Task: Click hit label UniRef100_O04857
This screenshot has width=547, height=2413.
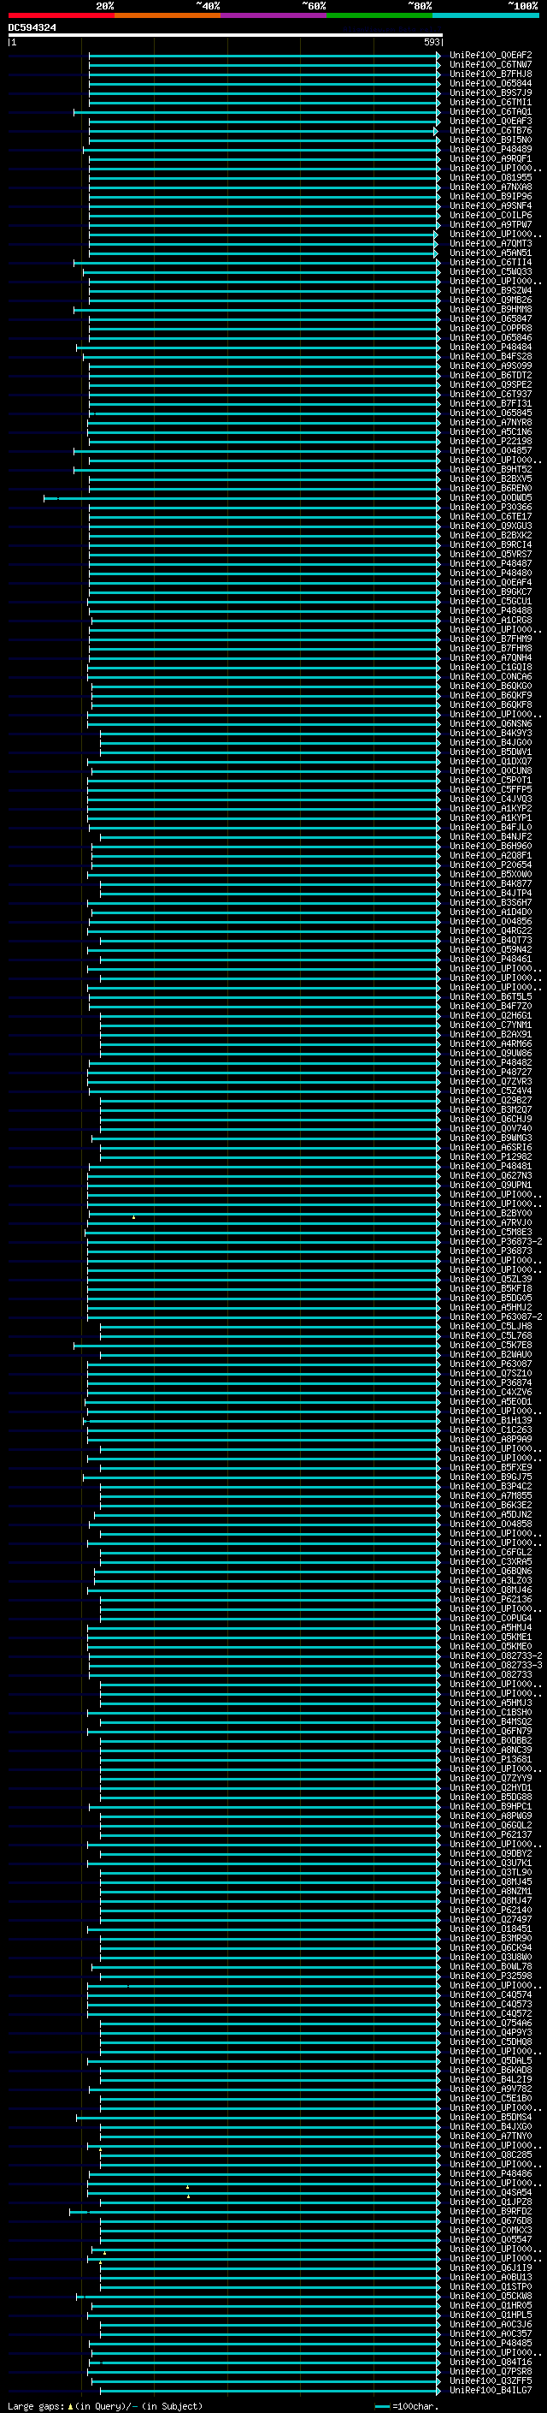Action: click(x=491, y=450)
